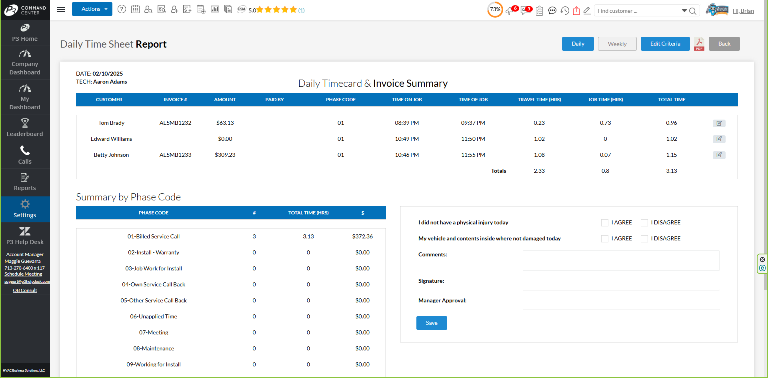
Task: Click the add customer icon
Action: [174, 9]
